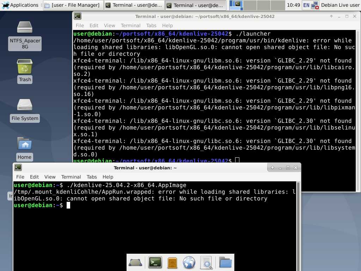Image resolution: width=361 pixels, height=271 pixels.
Task: Click the terminal icon of the kdenlive terminal title bar
Action: (78, 16)
